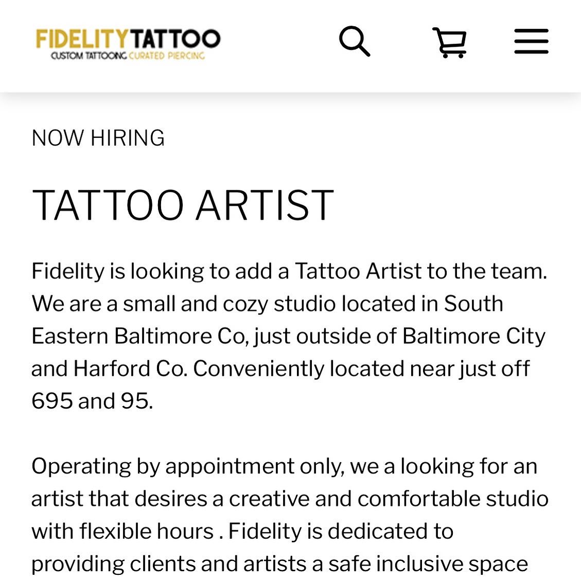The height and width of the screenshot is (581, 581).
Task: Click the Fidelity Tattoo logo
Action: [128, 44]
